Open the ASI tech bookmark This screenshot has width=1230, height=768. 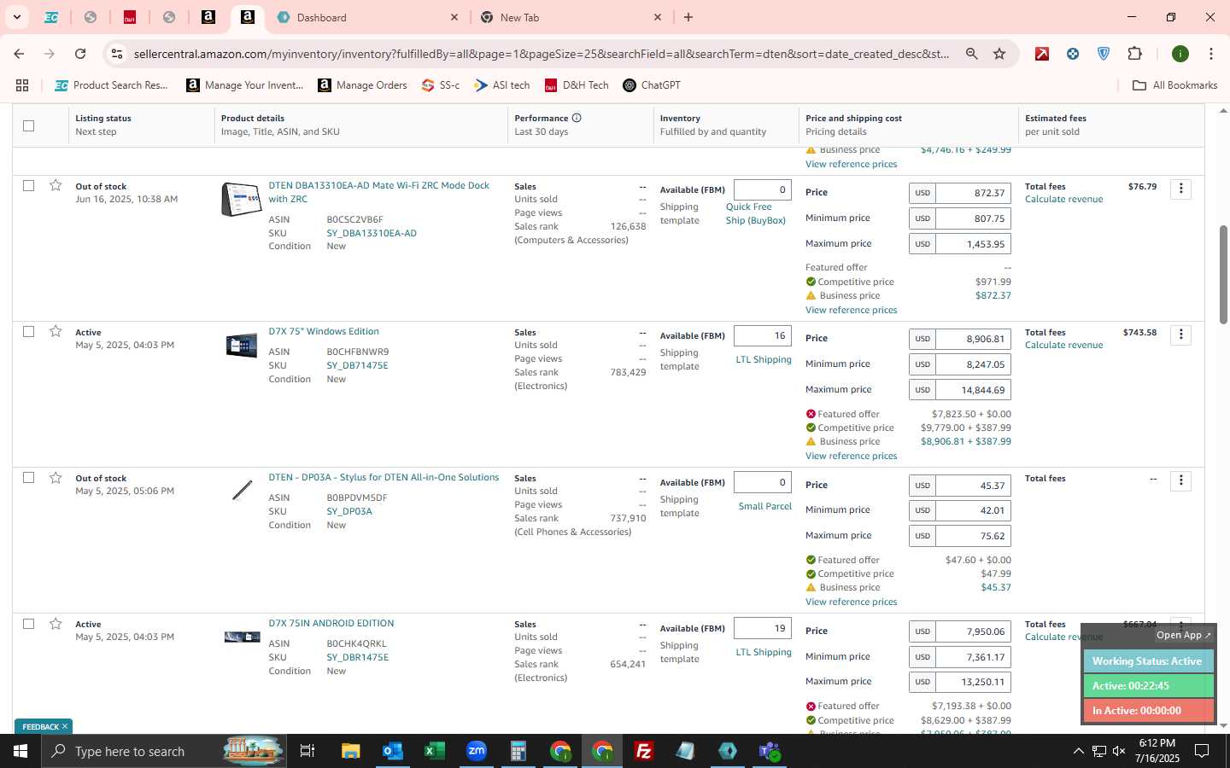pyautogui.click(x=502, y=85)
